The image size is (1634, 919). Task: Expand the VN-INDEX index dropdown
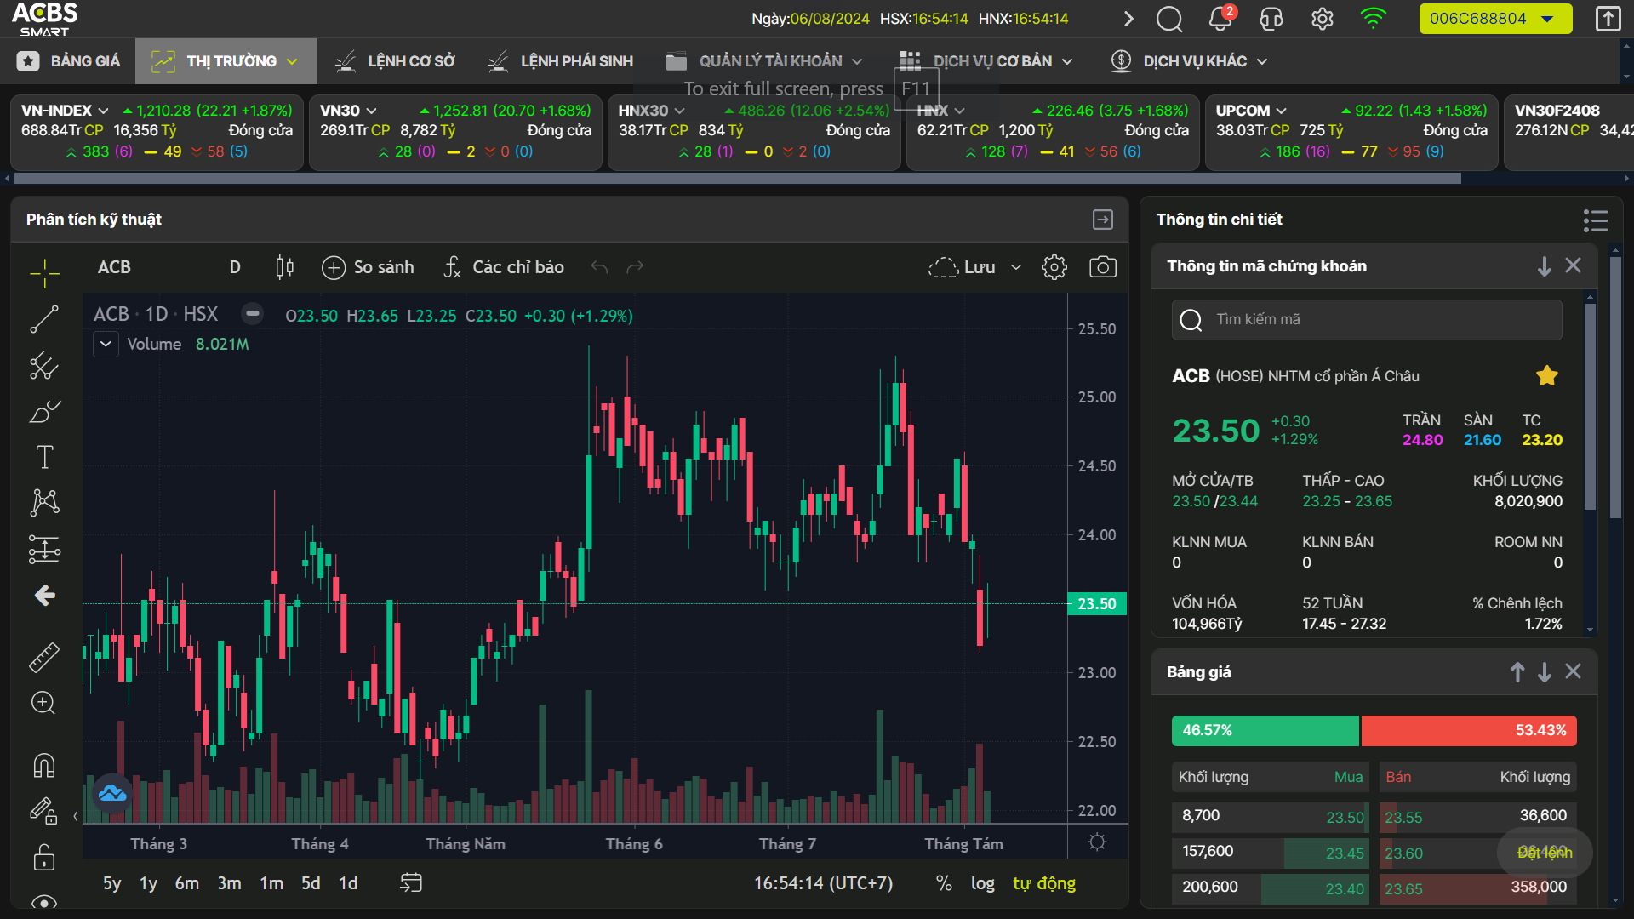(x=103, y=111)
